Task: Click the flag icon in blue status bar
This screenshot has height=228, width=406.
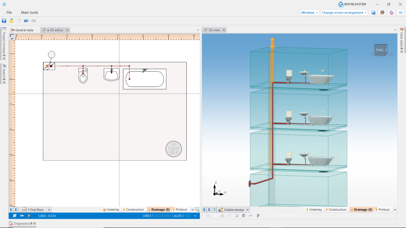Action: tap(29, 216)
